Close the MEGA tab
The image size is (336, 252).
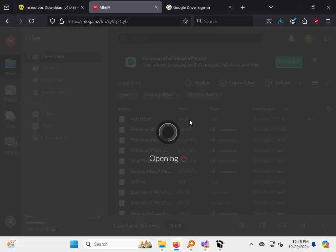(156, 8)
